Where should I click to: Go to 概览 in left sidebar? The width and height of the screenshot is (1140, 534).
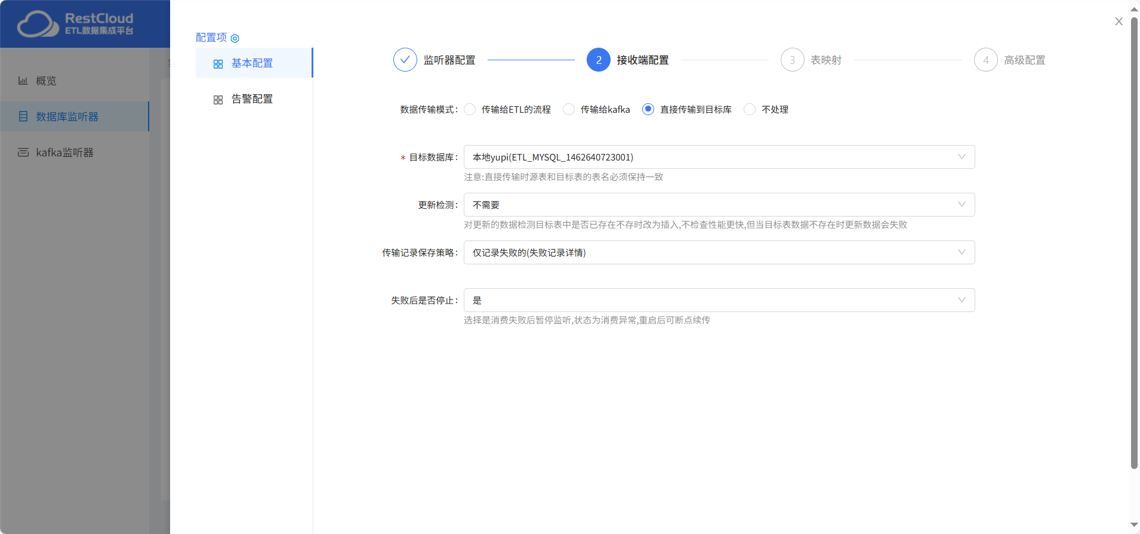coord(75,81)
